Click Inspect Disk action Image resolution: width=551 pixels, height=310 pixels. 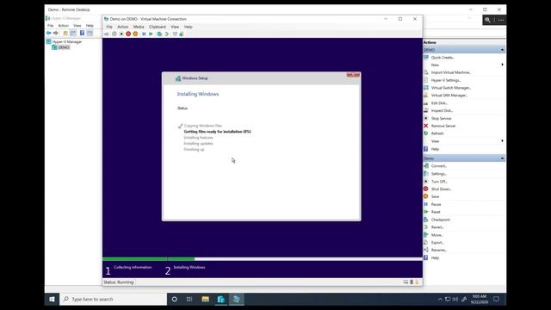coord(442,111)
